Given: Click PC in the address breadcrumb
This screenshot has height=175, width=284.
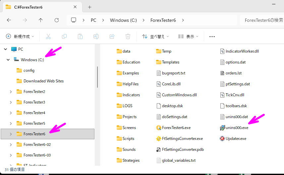Looking at the screenshot, I should [x=93, y=20].
